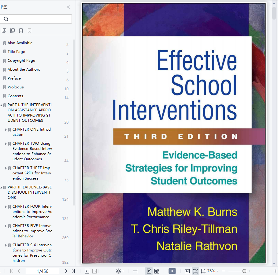Expand all bookmarks icon
Viewport: 278px width, 275px height.
[x=4, y=31]
